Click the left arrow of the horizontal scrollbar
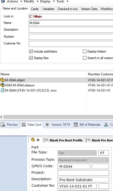This screenshot has height=191, width=113. pyautogui.click(x=1, y=117)
